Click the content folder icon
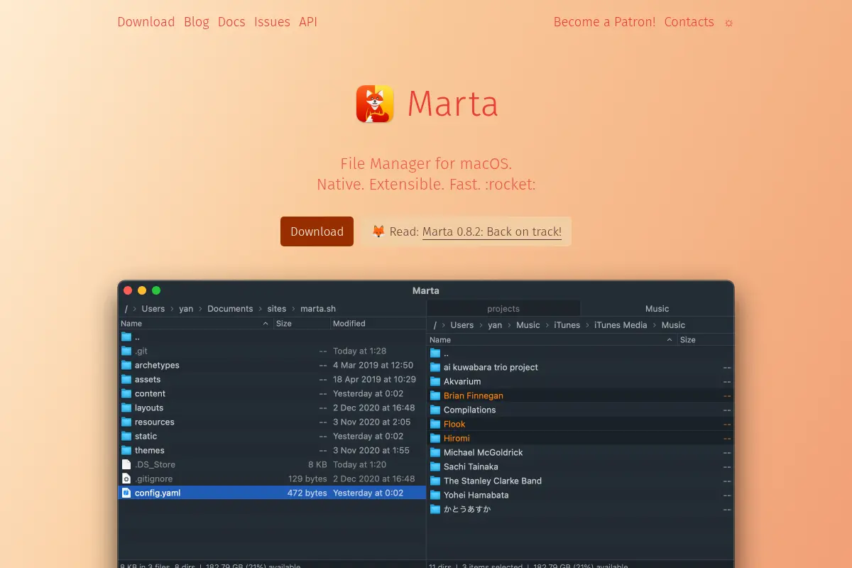This screenshot has height=568, width=852. (x=126, y=393)
